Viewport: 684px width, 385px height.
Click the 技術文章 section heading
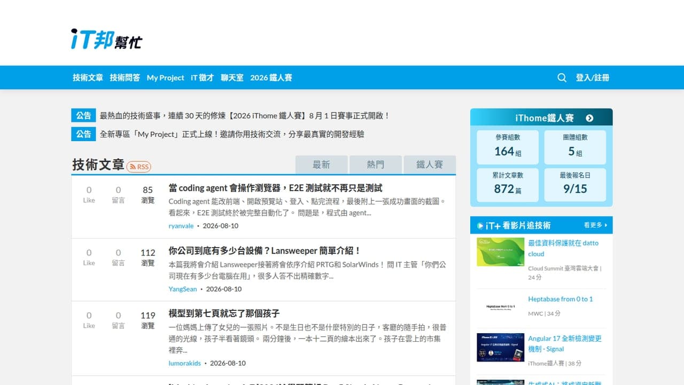point(98,165)
